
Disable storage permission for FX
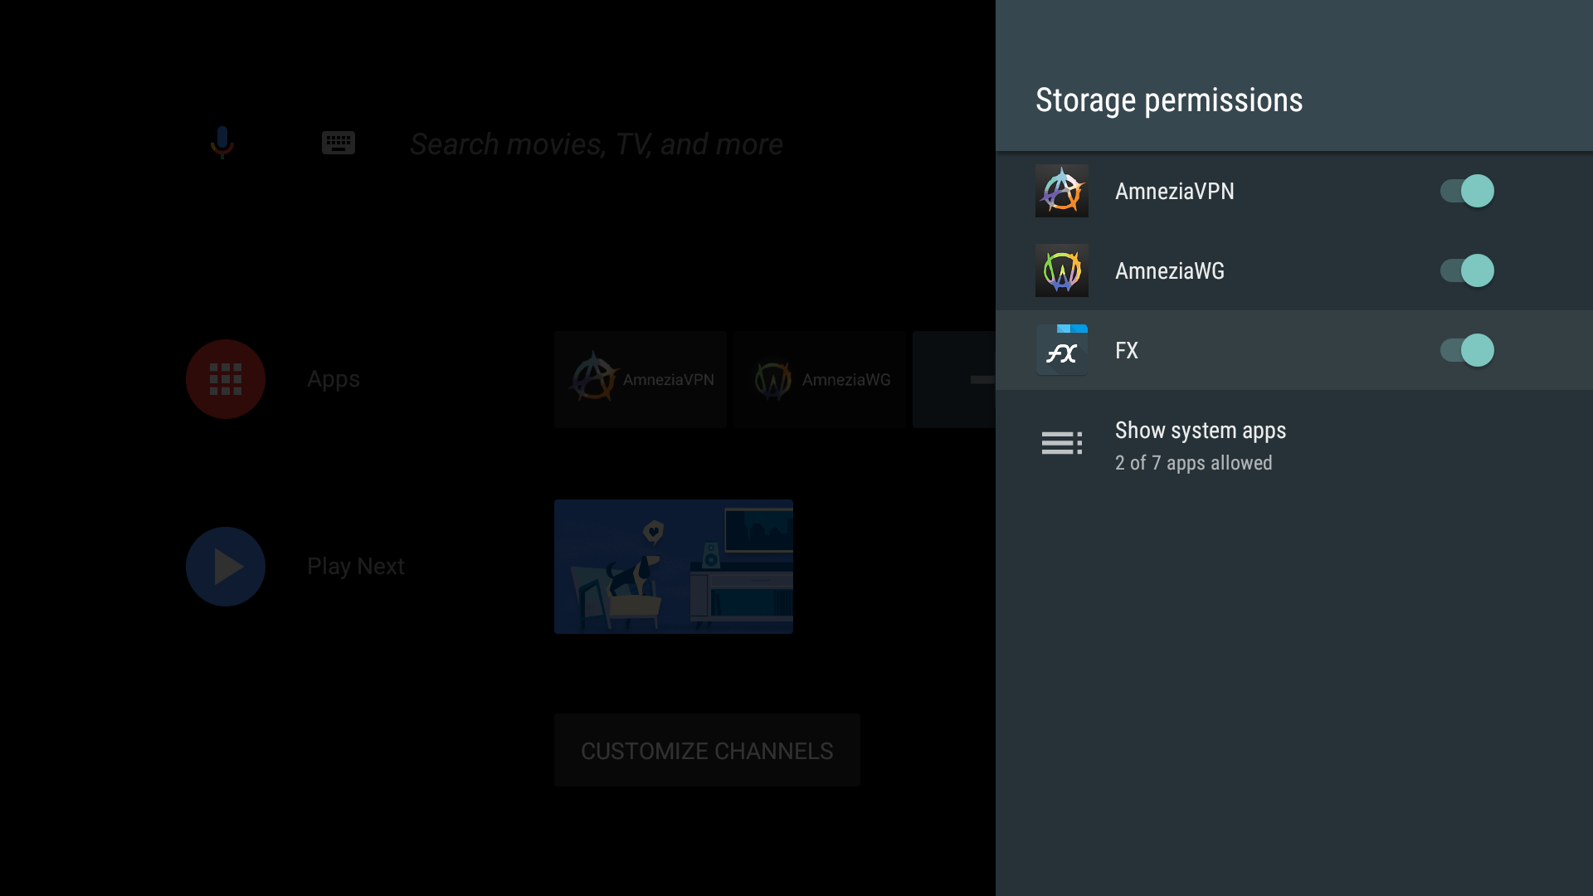(1467, 350)
